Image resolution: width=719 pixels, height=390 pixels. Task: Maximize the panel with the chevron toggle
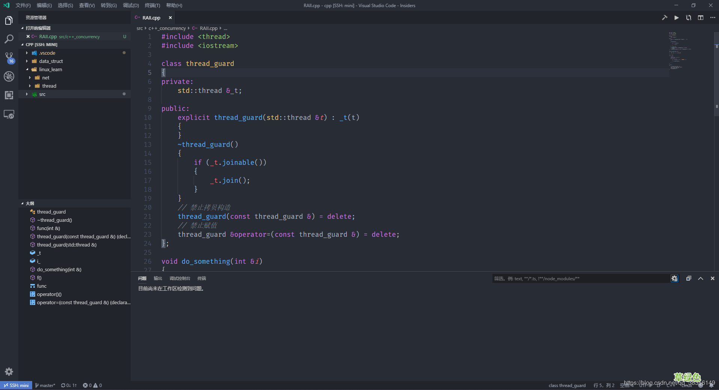pos(700,278)
